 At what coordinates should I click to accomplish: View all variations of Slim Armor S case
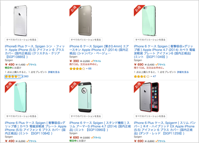click(86, 116)
